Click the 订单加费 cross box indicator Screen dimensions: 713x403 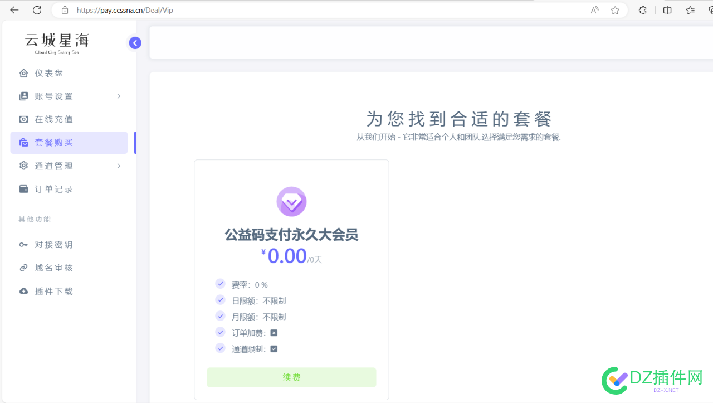tap(274, 333)
